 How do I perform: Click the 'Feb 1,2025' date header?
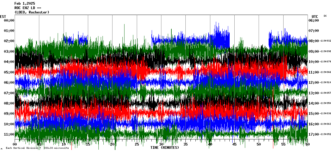25,4
